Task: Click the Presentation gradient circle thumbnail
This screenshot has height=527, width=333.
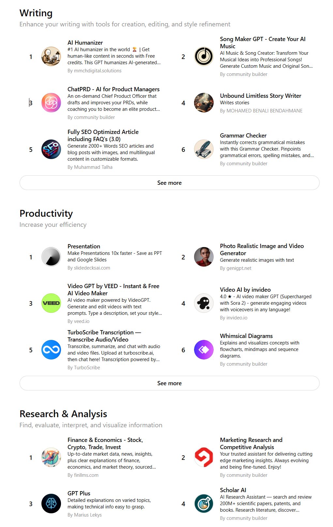Action: click(51, 257)
